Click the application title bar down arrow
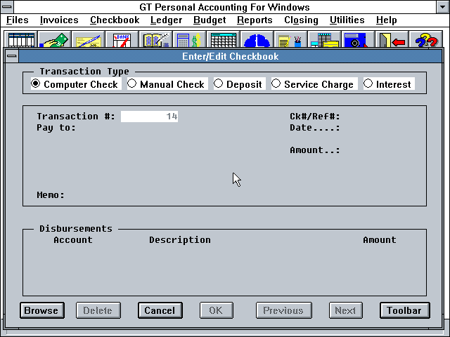 tap(442, 7)
